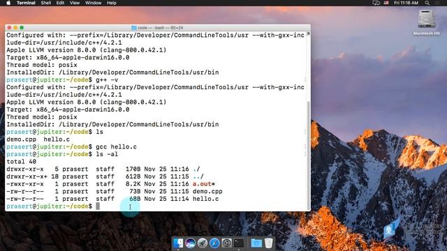This screenshot has height=251, width=447.
Task: Click the '../' parent directory entry
Action: coord(198,176)
